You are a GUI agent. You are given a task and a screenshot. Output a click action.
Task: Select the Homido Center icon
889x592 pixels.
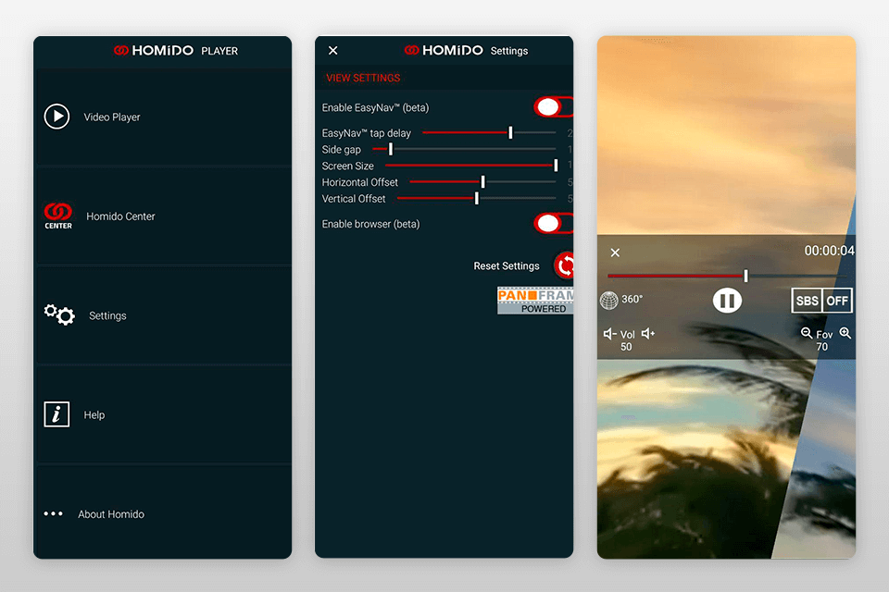(57, 216)
